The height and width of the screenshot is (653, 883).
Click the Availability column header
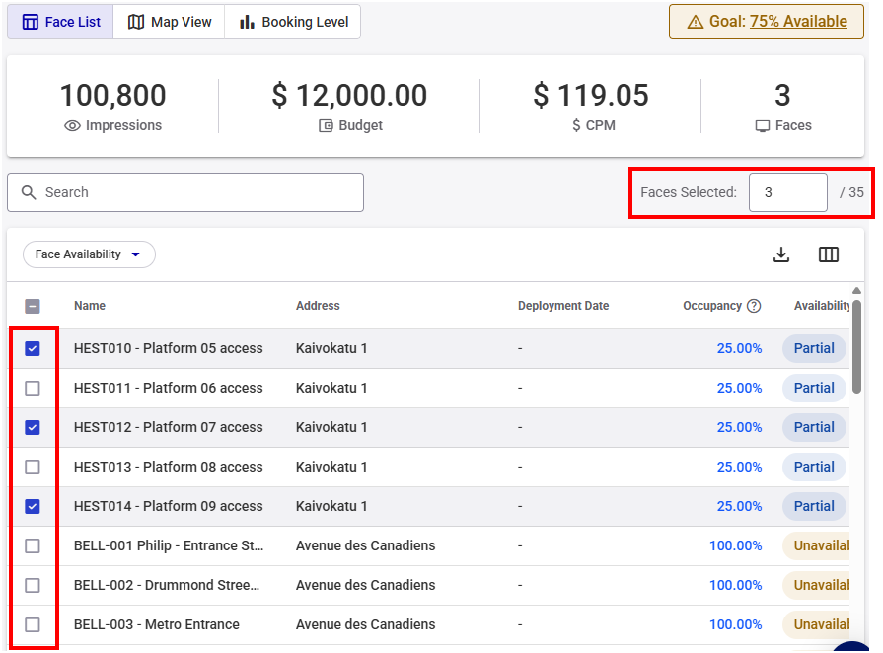(x=822, y=306)
